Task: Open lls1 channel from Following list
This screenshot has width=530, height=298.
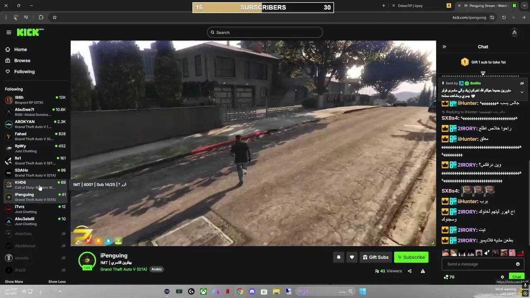Action: tap(35, 161)
